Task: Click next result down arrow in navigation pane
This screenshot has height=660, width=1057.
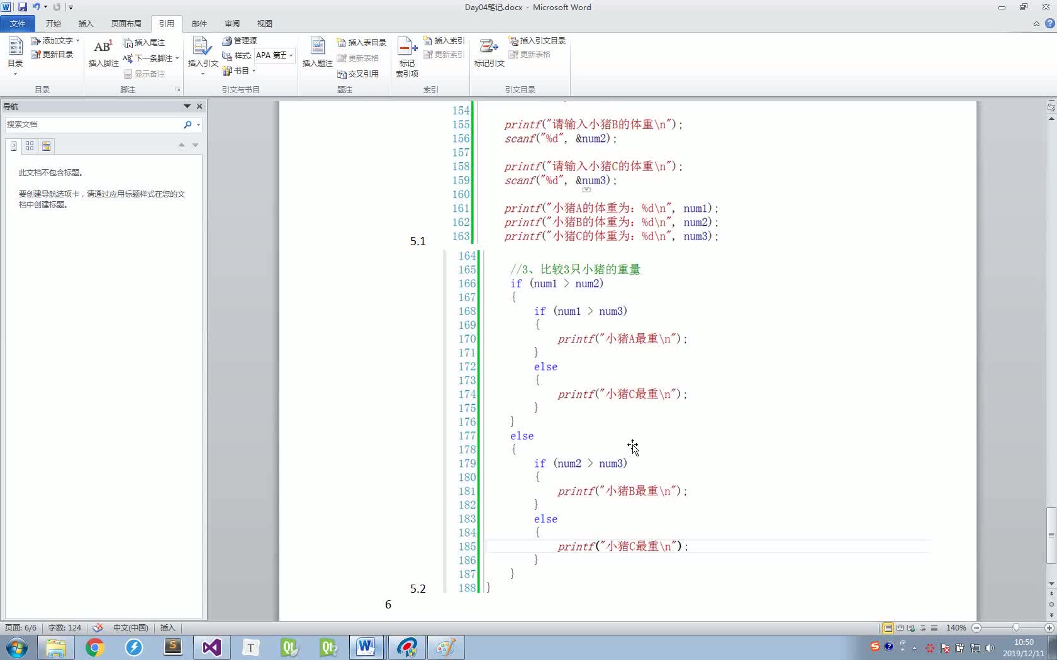Action: point(195,145)
